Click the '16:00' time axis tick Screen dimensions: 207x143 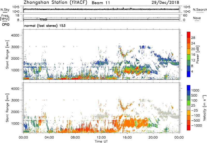[x=127, y=138]
